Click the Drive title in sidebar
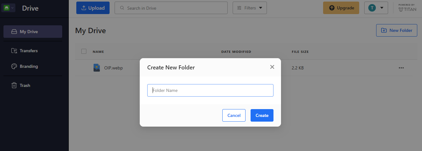Screen dimensions: 422x151 pyautogui.click(x=30, y=8)
